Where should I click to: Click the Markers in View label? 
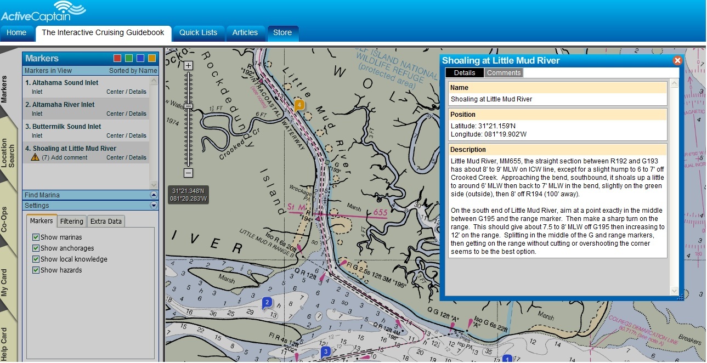[x=48, y=71]
